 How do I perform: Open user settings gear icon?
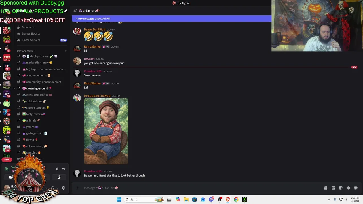click(63, 188)
